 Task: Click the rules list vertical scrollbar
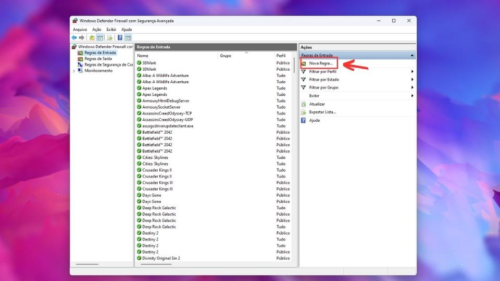[x=294, y=66]
